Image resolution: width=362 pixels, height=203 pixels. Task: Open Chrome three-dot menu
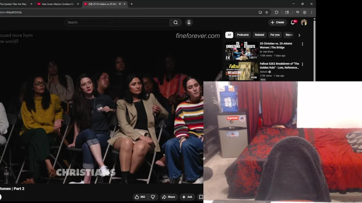(311, 12)
